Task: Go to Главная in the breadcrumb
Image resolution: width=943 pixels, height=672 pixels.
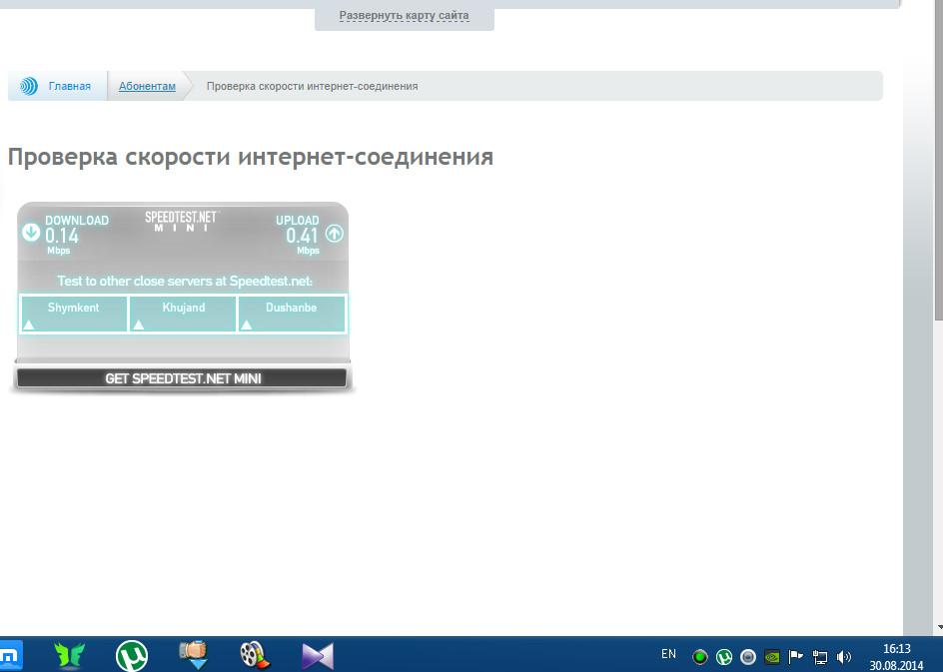Action: pyautogui.click(x=70, y=86)
